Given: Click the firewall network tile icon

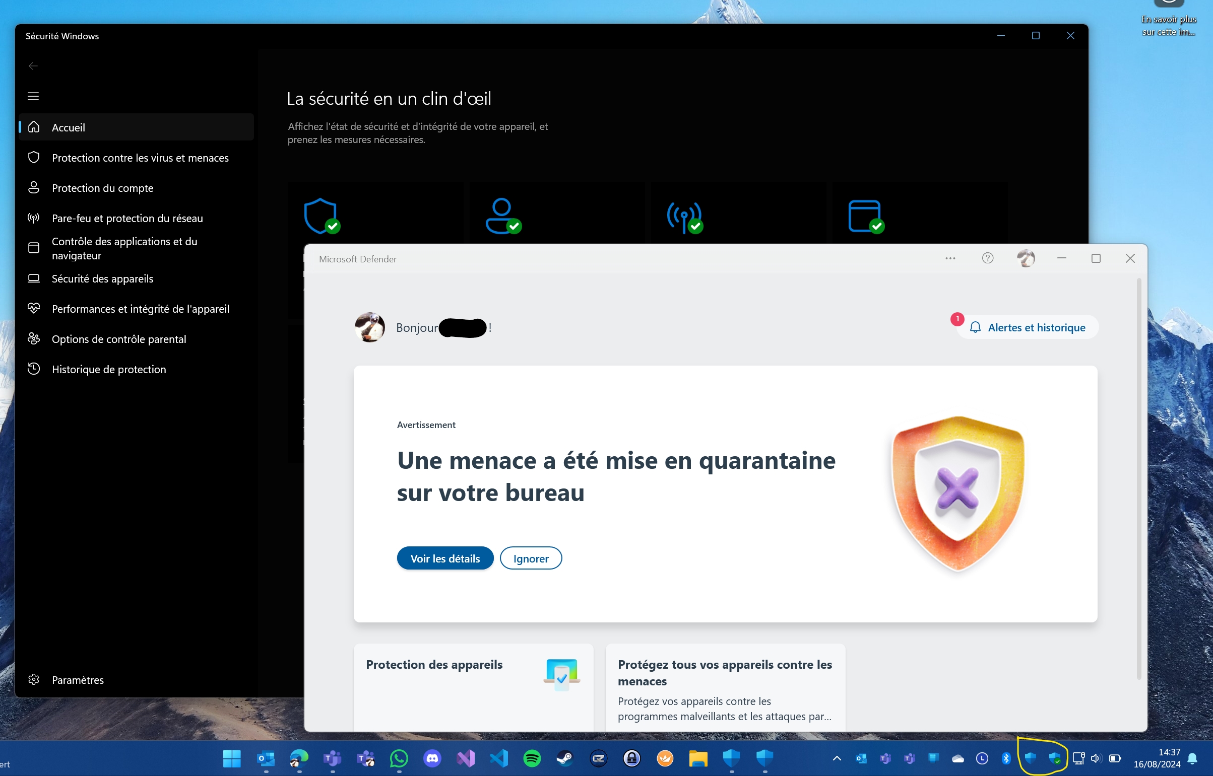Looking at the screenshot, I should pyautogui.click(x=684, y=216).
